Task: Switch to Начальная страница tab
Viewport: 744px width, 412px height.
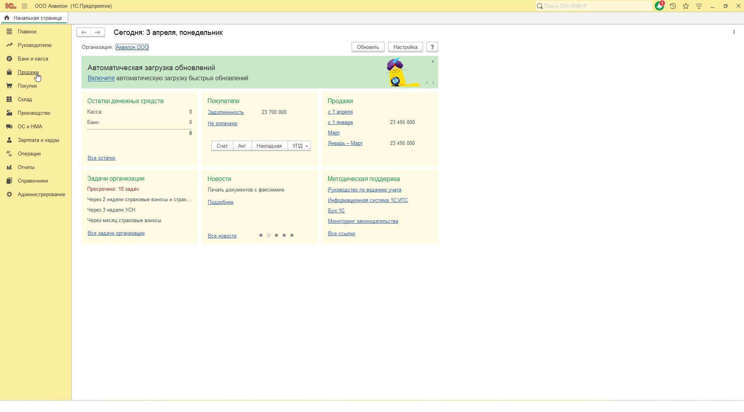Action: click(34, 18)
